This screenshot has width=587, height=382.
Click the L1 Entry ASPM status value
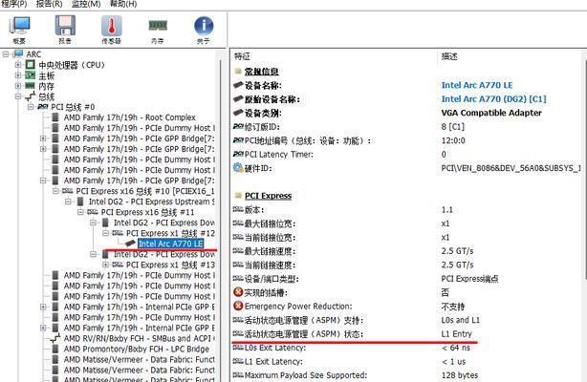(456, 333)
